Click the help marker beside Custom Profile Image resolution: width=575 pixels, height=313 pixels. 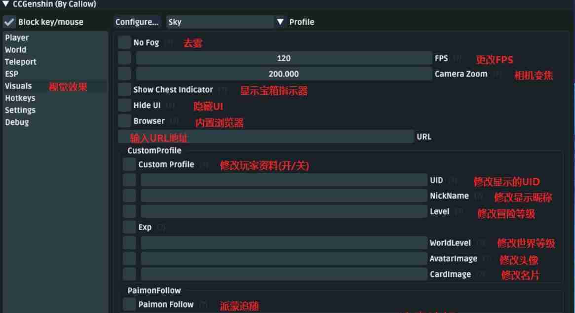click(204, 165)
